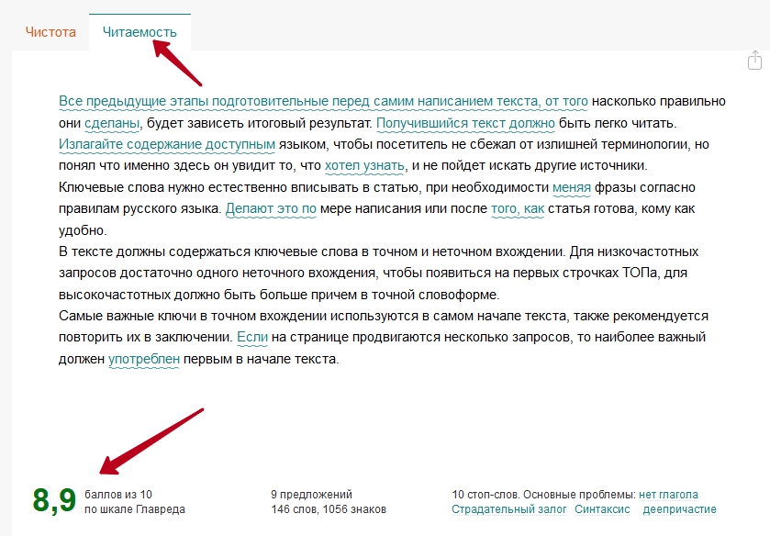This screenshot has width=770, height=536.
Task: Click the 'баллов из 10' label
Action: pos(118,495)
